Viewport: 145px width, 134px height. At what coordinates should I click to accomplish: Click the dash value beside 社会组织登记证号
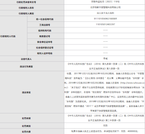pyautogui.click(x=106, y=47)
